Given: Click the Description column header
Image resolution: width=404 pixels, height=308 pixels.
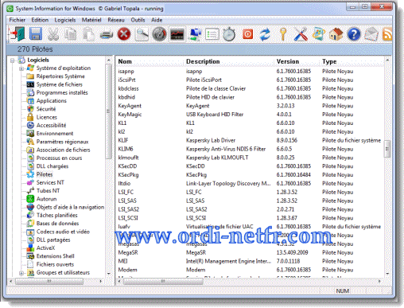Looking at the screenshot, I should coord(203,61).
